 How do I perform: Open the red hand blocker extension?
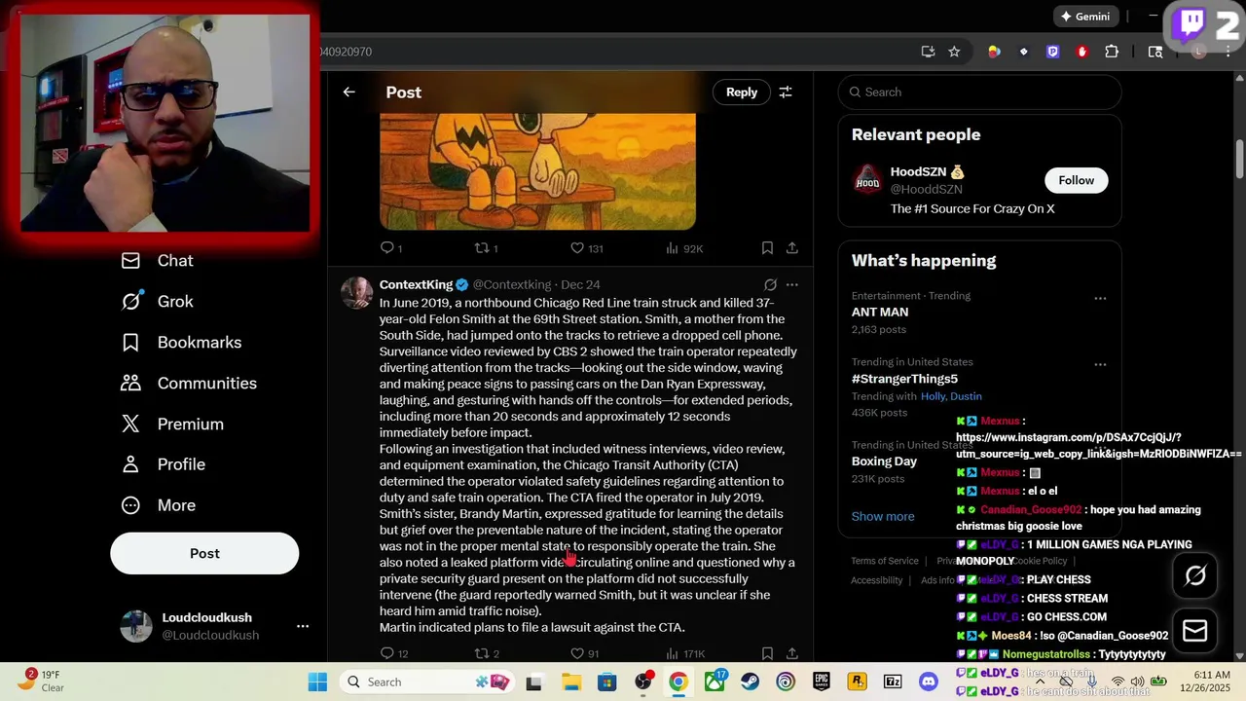(x=1081, y=52)
